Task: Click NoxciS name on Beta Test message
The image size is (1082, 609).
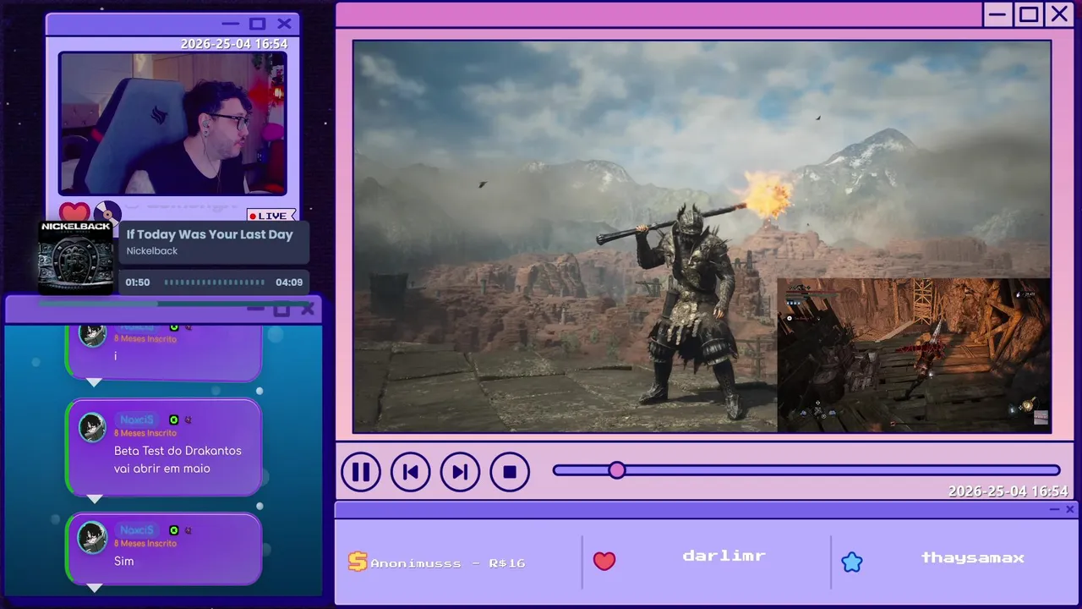Action: 137,420
